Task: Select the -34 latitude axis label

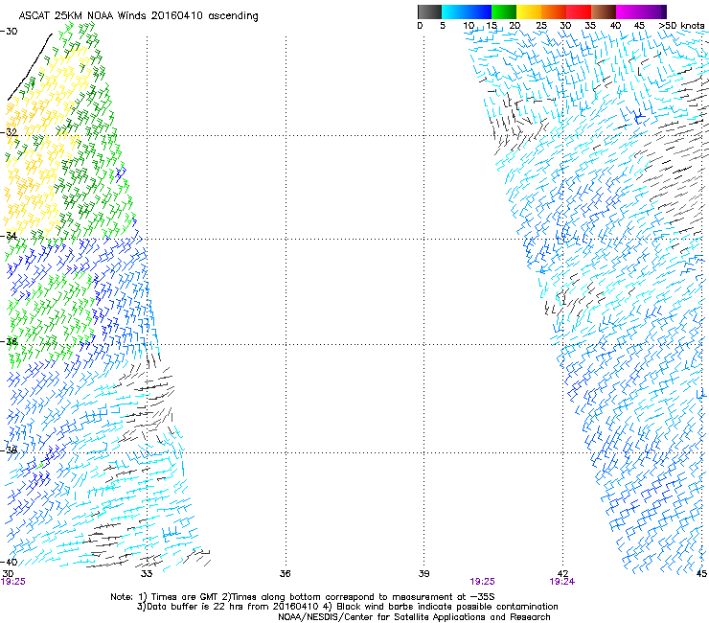Action: click(9, 236)
